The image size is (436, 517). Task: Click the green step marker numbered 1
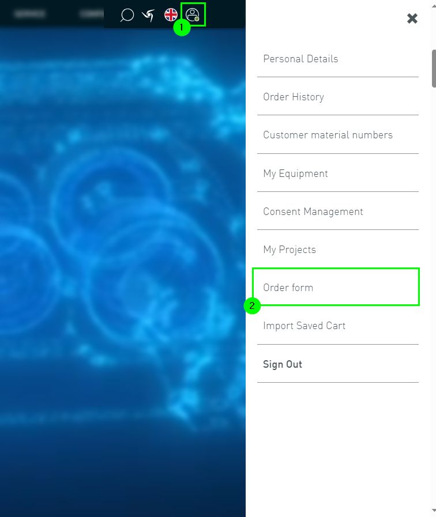coord(182,27)
